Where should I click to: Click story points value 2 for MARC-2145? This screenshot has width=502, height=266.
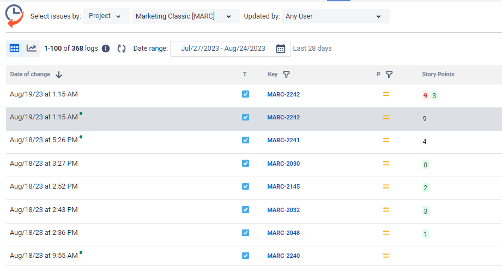pos(426,188)
